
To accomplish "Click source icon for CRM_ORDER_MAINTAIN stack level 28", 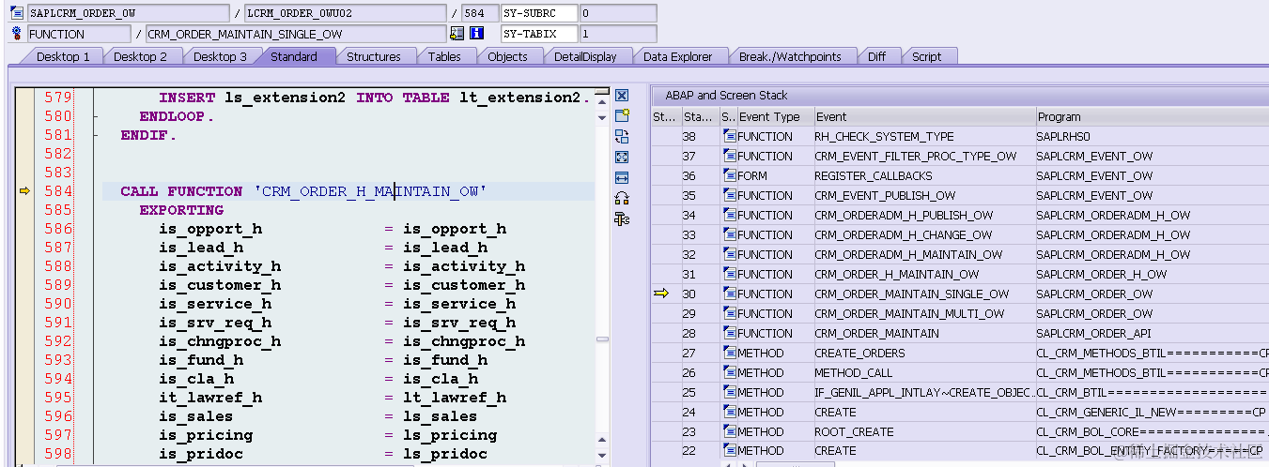I will [x=730, y=334].
